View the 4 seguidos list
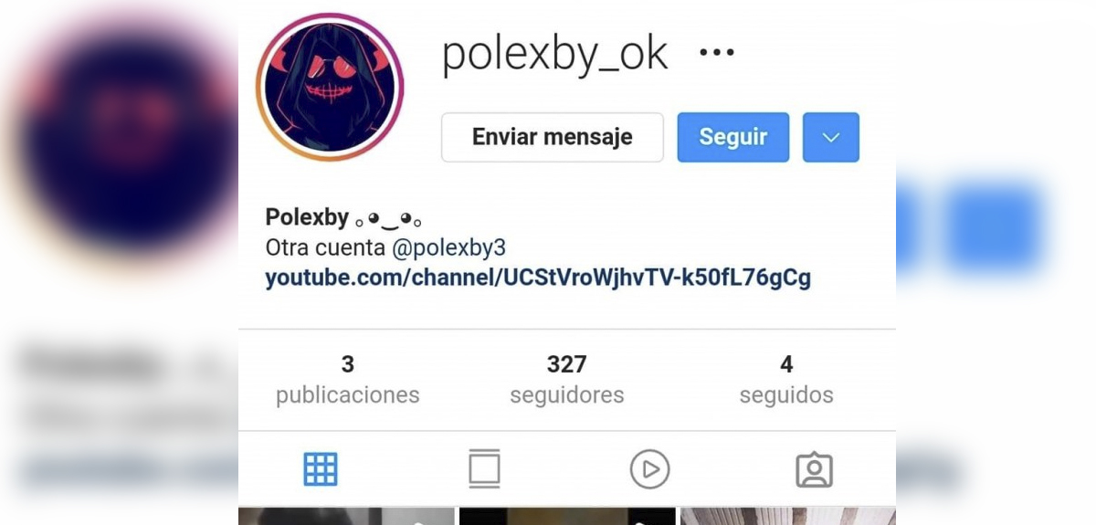The width and height of the screenshot is (1096, 525). point(786,380)
